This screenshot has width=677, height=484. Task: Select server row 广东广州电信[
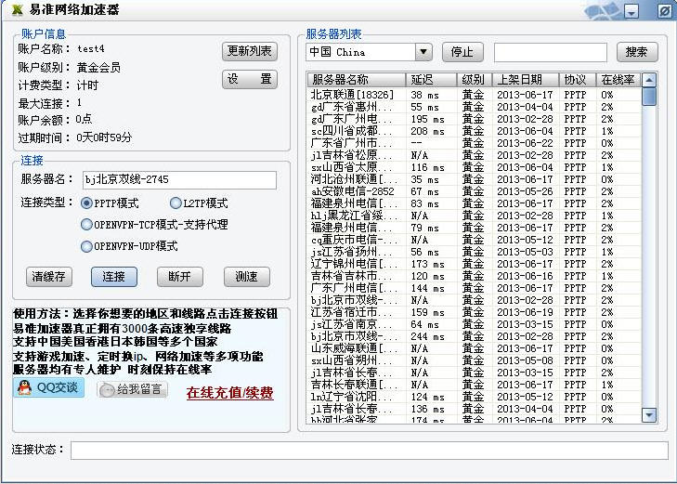click(x=474, y=288)
